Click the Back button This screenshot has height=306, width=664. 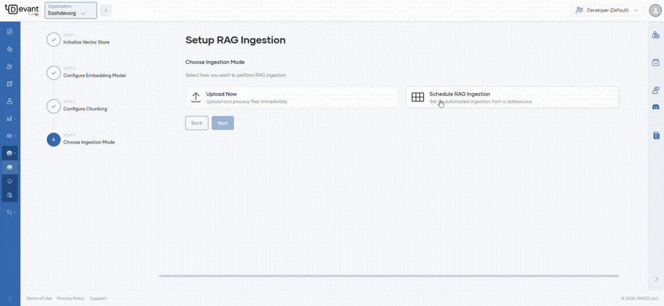[196, 123]
